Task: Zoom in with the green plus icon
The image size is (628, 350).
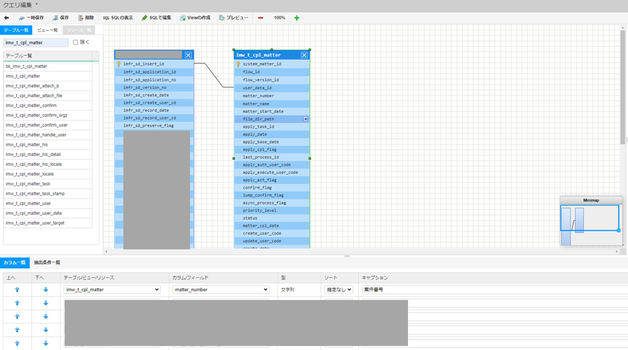Action: tap(297, 17)
